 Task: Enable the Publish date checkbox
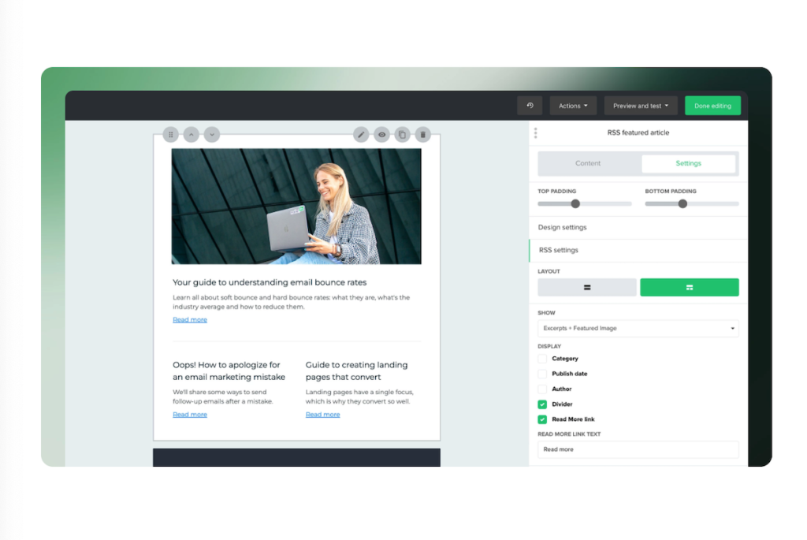tap(542, 374)
